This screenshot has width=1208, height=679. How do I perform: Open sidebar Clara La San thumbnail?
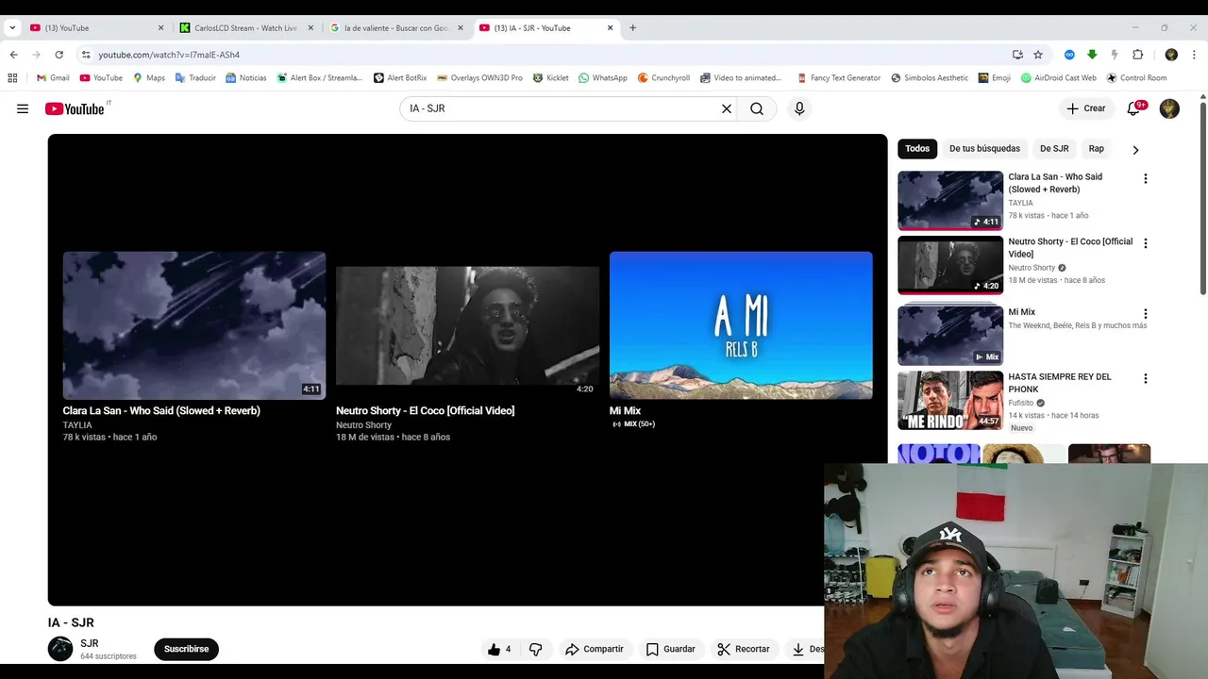pos(950,200)
